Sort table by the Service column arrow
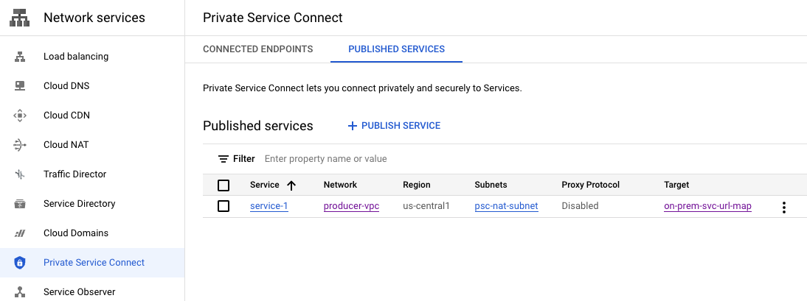 [x=291, y=185]
